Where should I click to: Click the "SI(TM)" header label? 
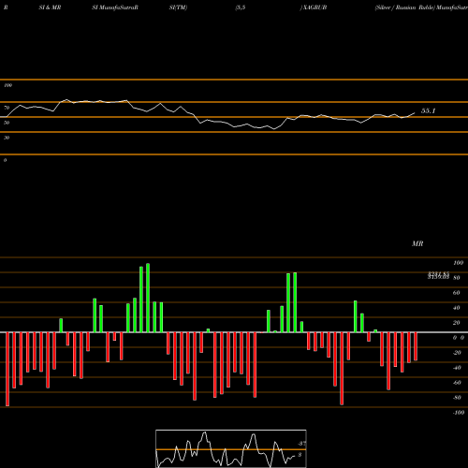click(x=178, y=7)
